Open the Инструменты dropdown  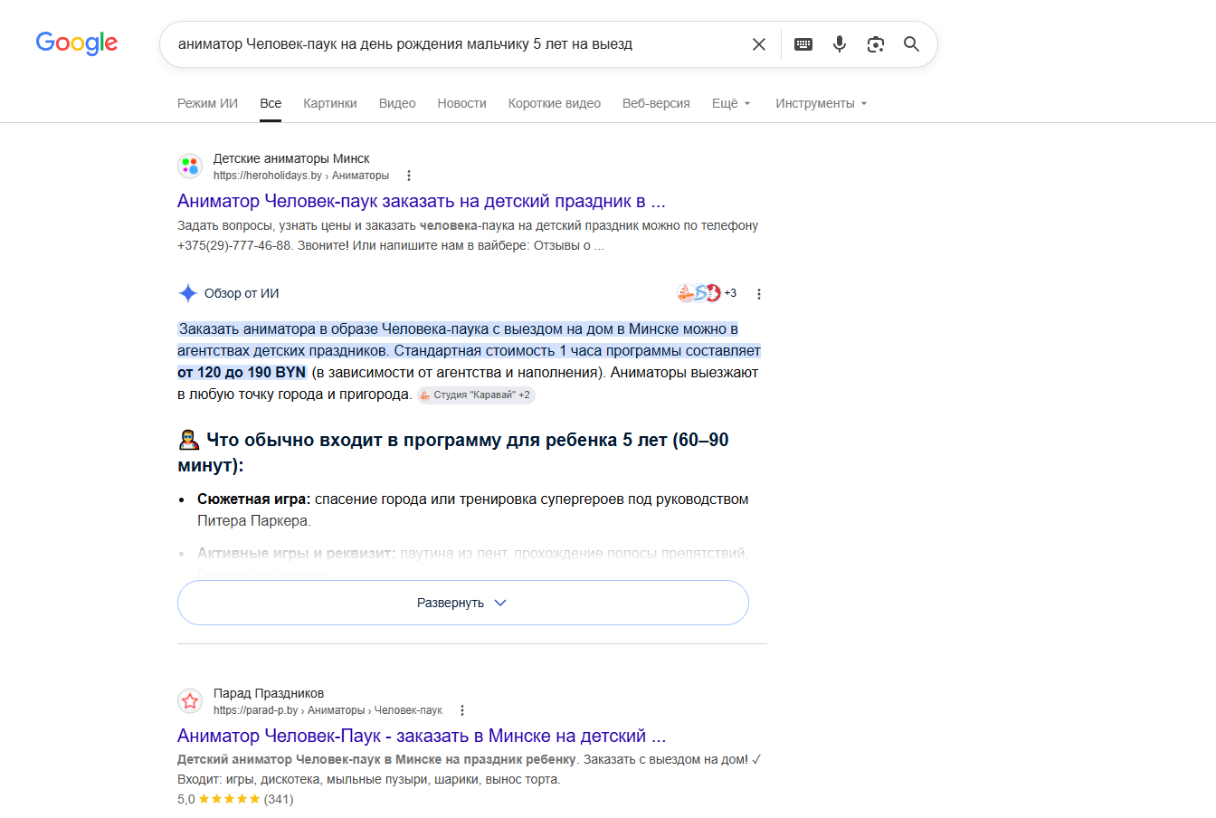point(822,103)
